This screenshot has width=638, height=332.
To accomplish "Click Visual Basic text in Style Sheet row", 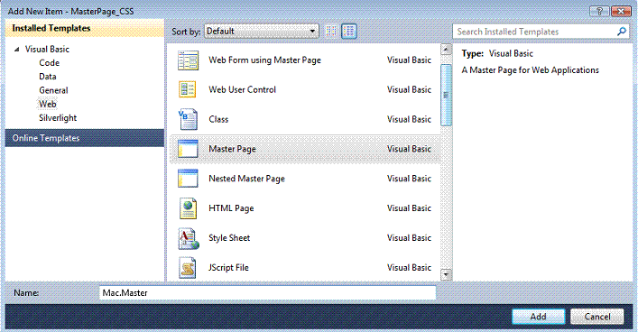I will [x=409, y=238].
